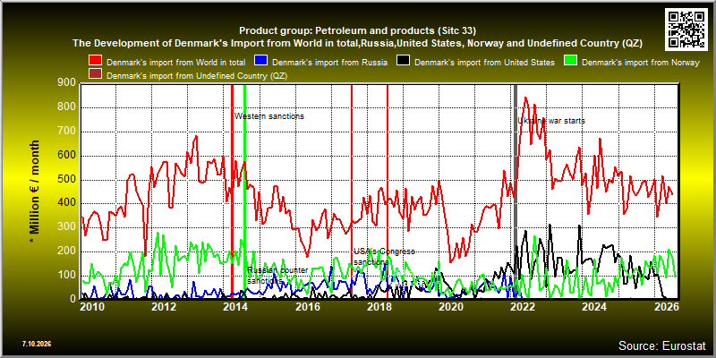
Task: Click the 600 y-axis label
Action: [x=66, y=156]
